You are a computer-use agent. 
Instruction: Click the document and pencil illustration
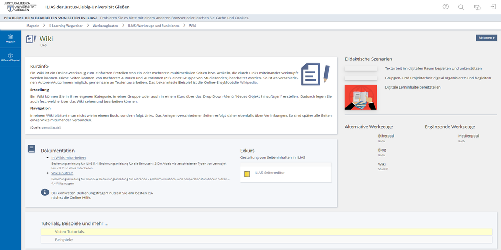click(x=315, y=74)
